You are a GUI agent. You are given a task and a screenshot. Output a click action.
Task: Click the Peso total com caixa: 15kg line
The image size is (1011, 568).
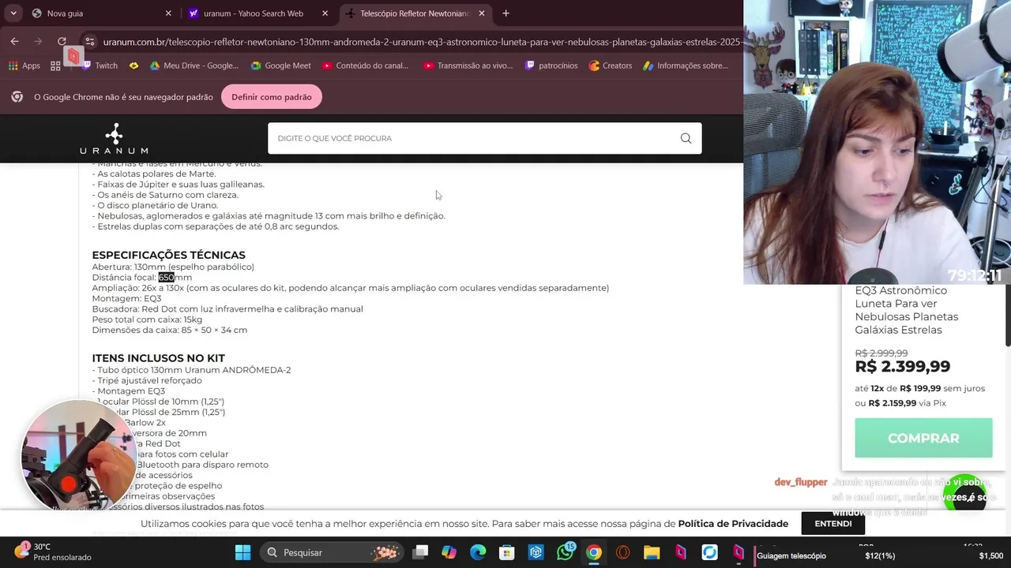pos(147,319)
